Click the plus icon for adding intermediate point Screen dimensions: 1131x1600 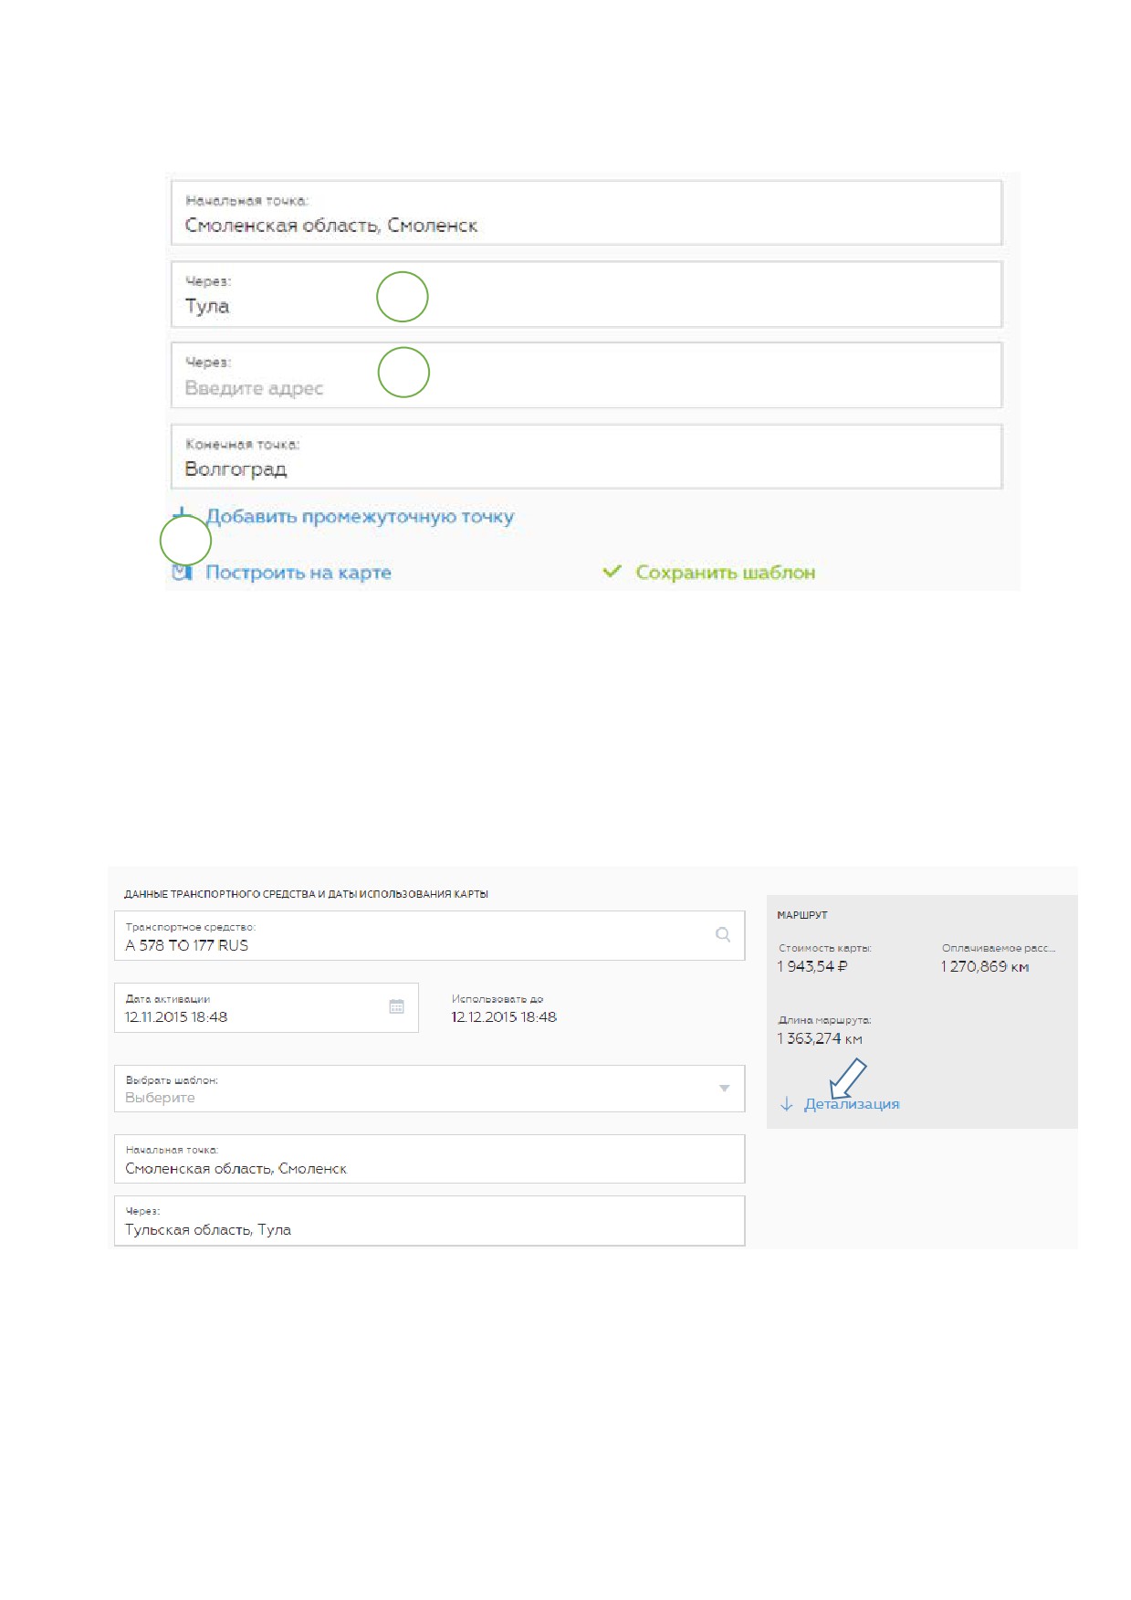point(183,515)
